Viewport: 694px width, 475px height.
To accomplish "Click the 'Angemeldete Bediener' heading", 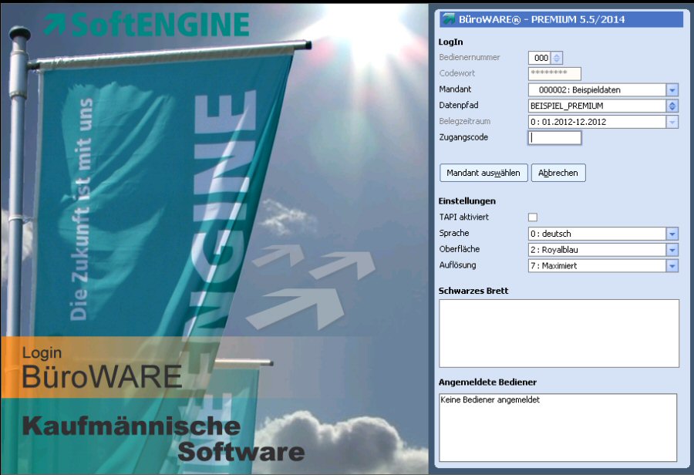I will coord(487,382).
